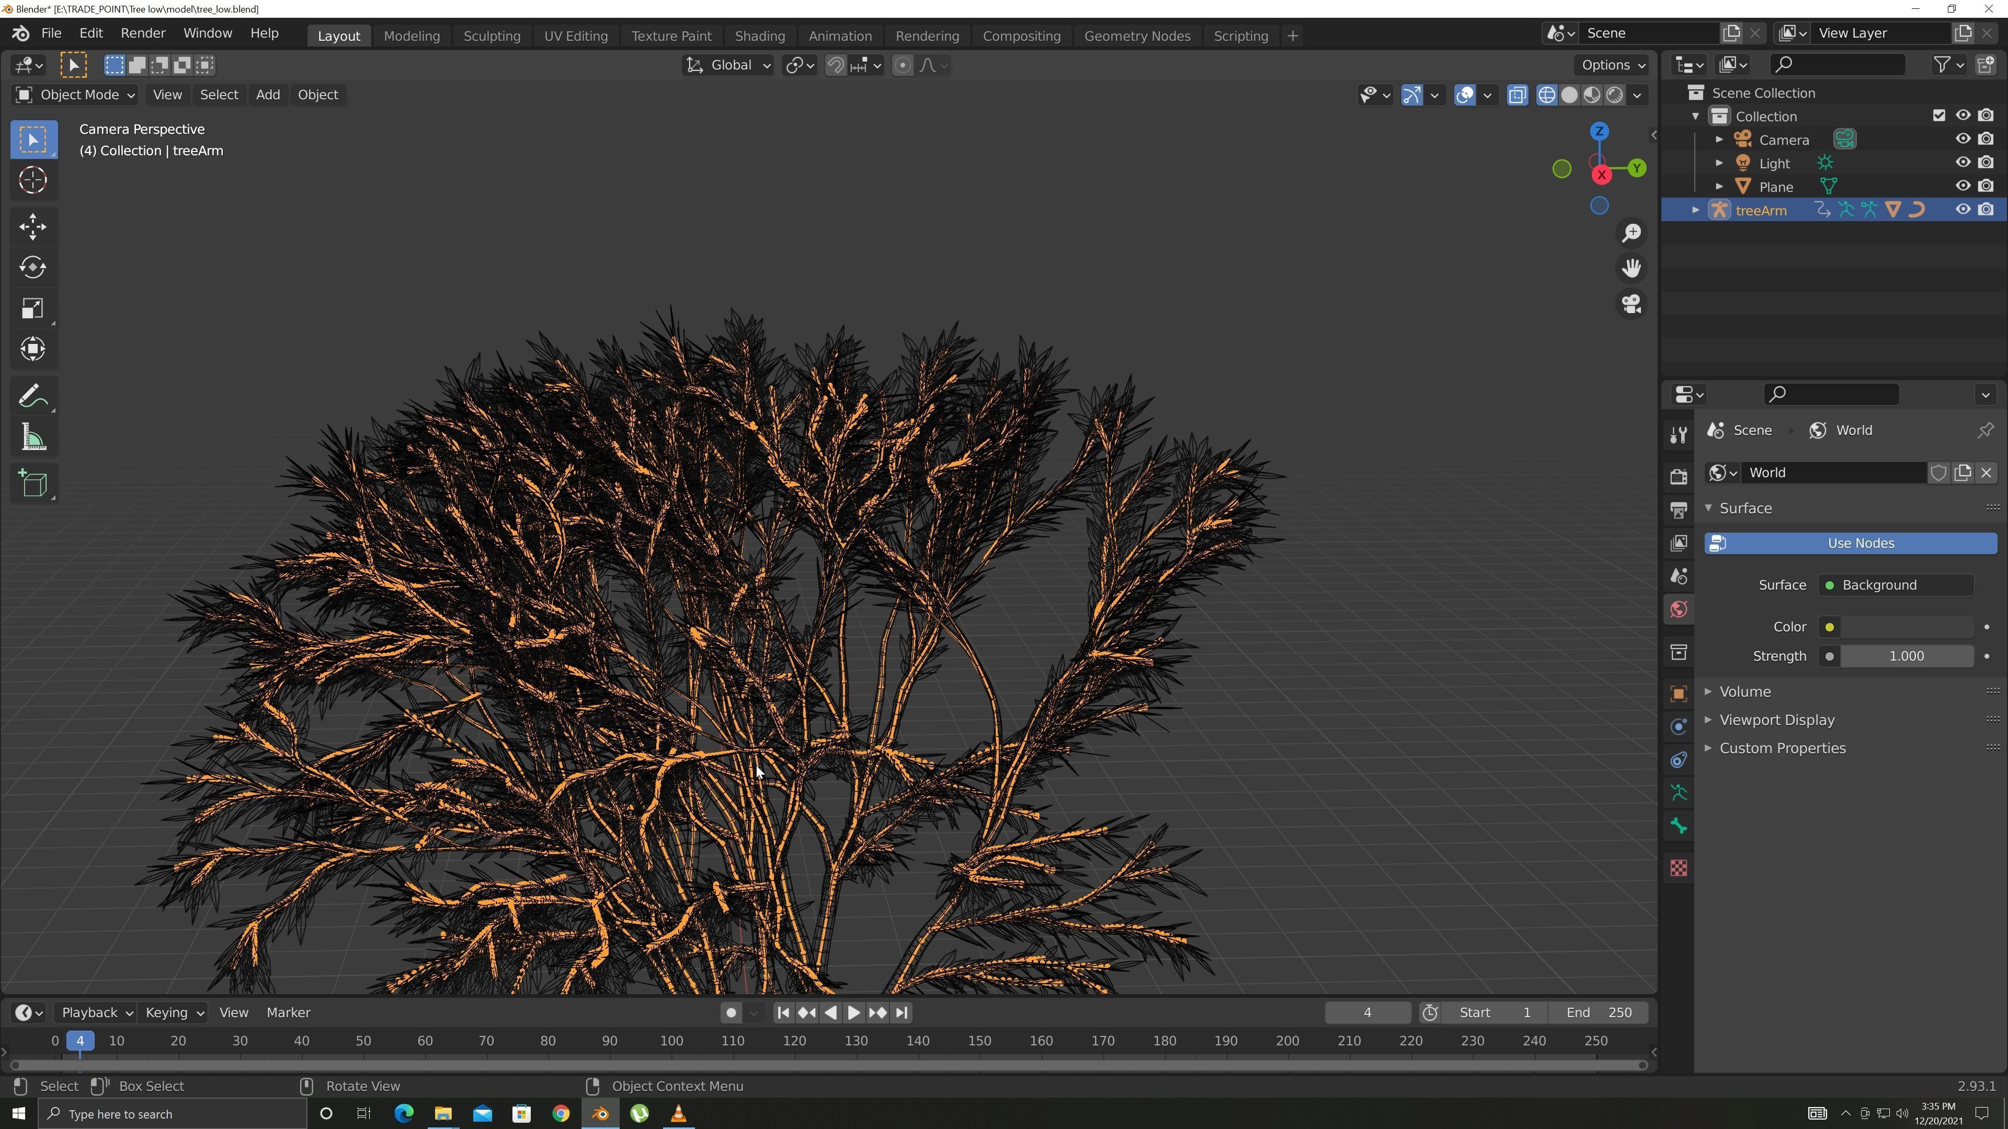
Task: Click the new world datablock button
Action: [1963, 473]
